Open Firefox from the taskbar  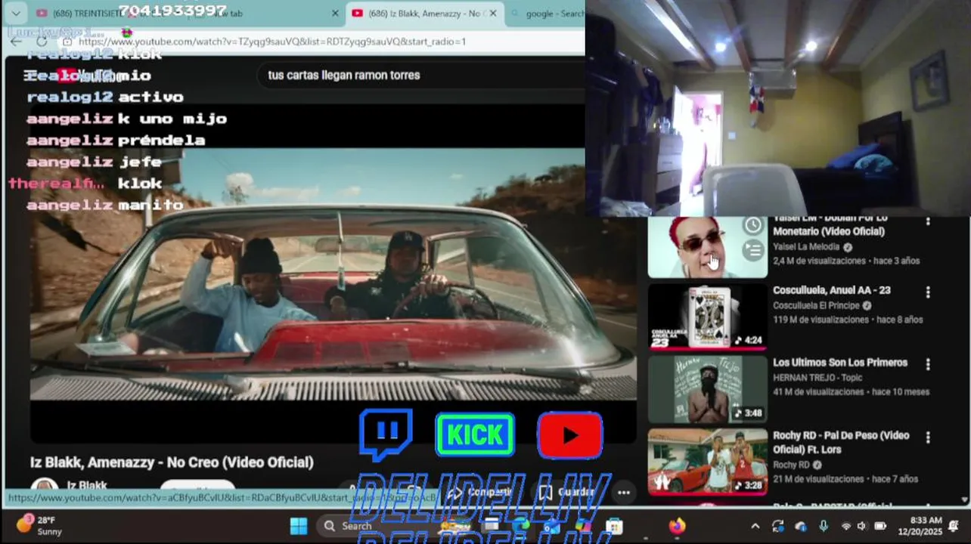[x=676, y=526]
